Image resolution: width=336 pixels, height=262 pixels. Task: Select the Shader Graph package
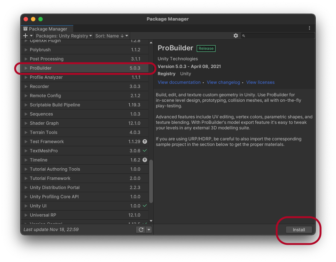coord(85,123)
